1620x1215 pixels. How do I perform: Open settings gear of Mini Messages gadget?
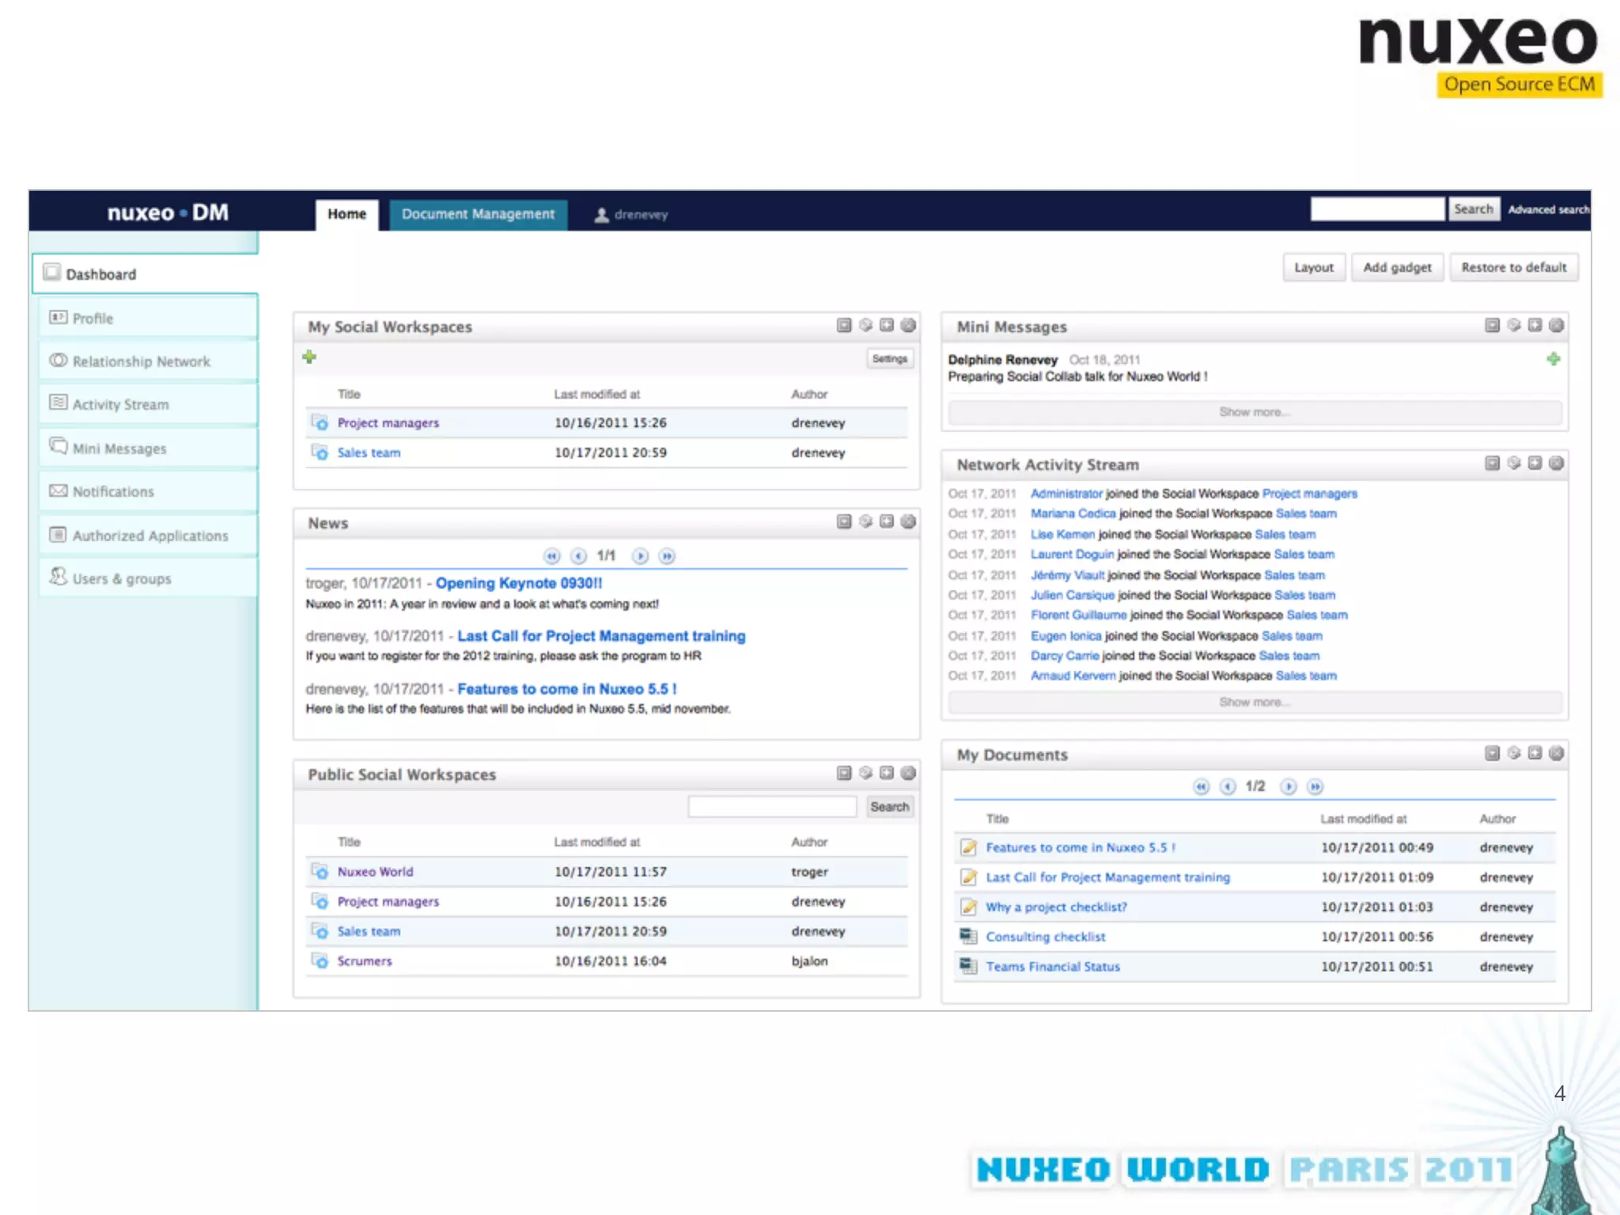[x=1513, y=325]
